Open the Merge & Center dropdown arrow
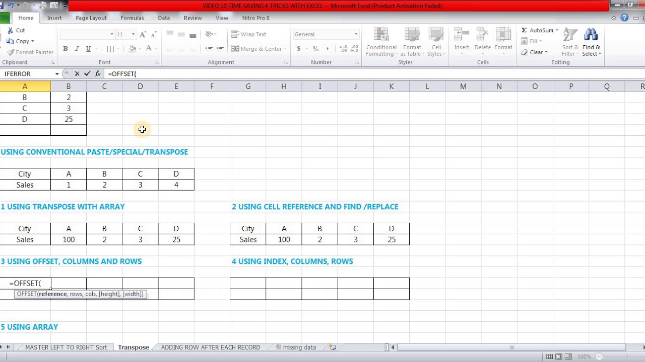This screenshot has width=645, height=362. (285, 49)
